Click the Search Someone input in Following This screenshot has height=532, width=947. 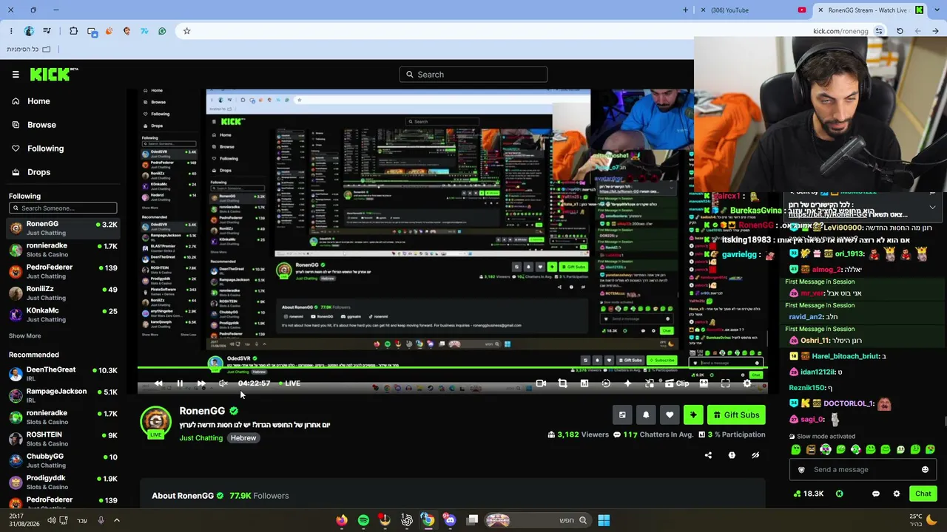point(63,208)
